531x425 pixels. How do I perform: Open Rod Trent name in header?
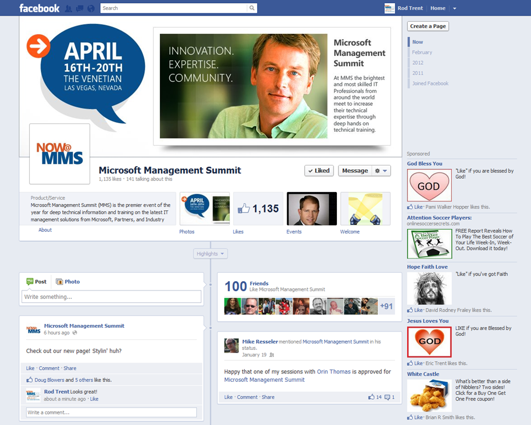[410, 8]
